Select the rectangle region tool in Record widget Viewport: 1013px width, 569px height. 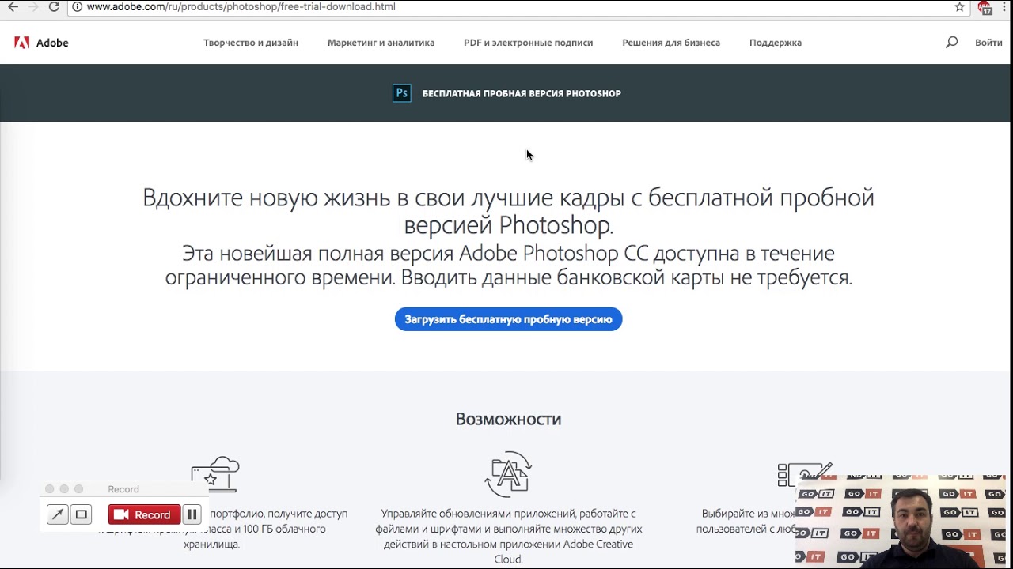click(81, 514)
